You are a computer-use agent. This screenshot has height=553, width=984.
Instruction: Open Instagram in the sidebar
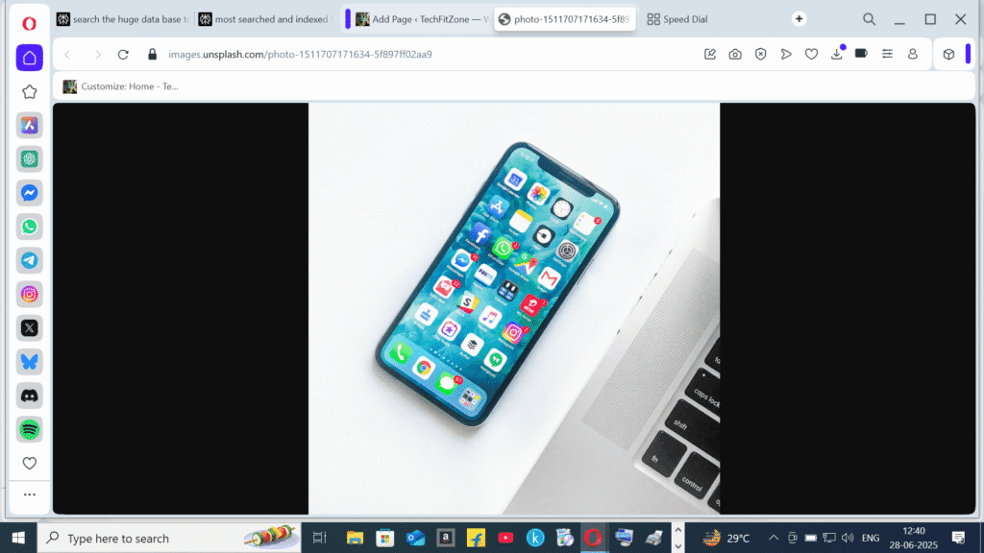tap(30, 294)
